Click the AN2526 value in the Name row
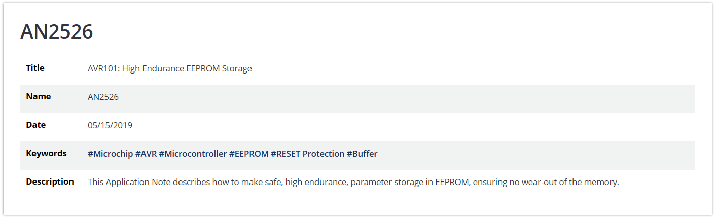The width and height of the screenshot is (716, 218). pos(103,97)
